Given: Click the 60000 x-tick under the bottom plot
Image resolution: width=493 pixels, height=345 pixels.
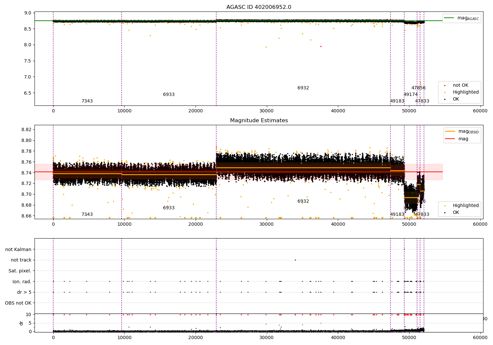Looking at the screenshot, I should (480, 338).
